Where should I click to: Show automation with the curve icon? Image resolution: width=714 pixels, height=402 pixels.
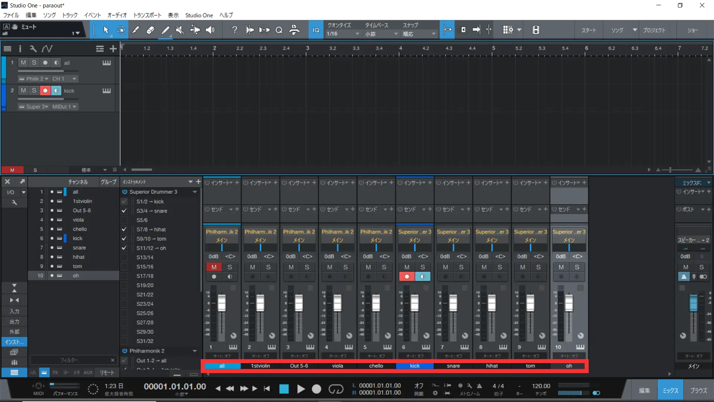pyautogui.click(x=47, y=49)
